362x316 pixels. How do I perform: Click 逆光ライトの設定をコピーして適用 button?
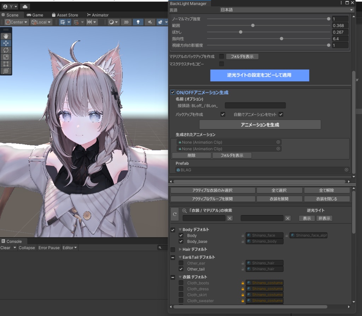pos(260,75)
